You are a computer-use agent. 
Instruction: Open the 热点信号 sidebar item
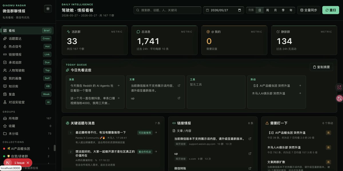(27, 46)
